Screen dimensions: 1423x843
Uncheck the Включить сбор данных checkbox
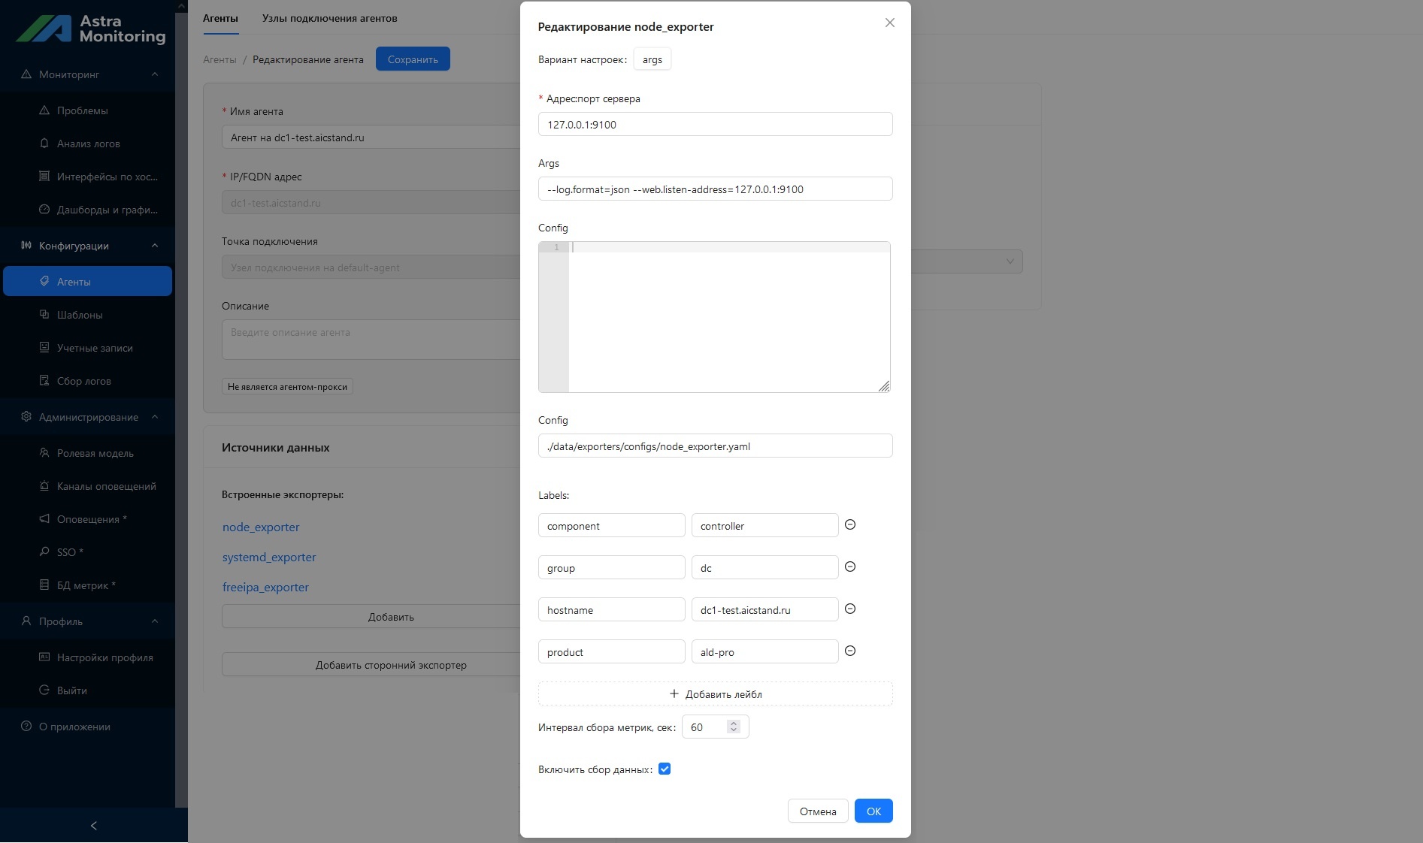tap(665, 769)
